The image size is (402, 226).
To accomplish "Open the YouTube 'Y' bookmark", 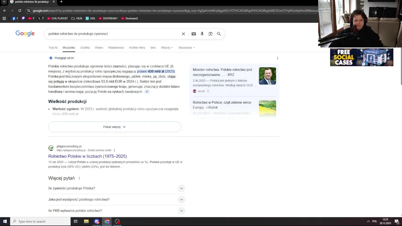I will 31,18.
